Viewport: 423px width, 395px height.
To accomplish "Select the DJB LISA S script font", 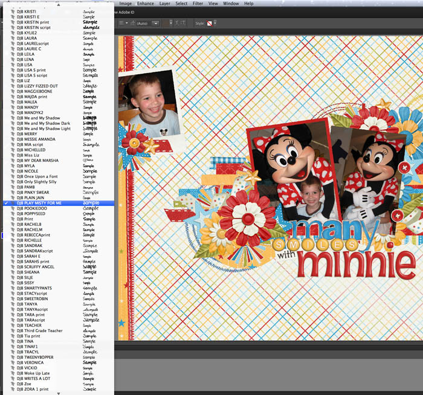I will point(59,75).
